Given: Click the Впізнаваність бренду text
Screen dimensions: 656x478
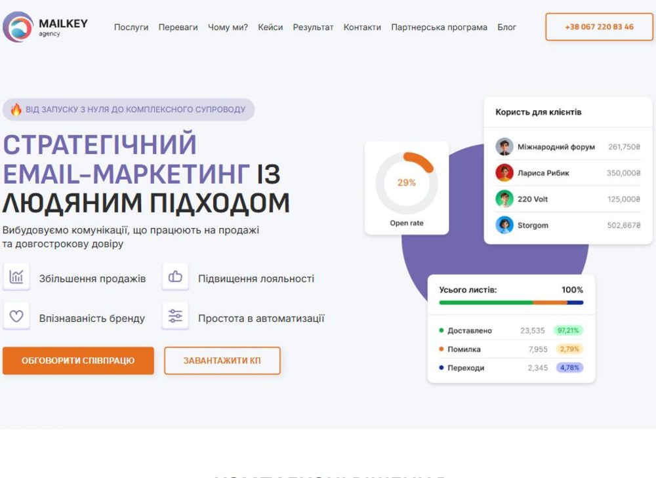Looking at the screenshot, I should click(92, 318).
